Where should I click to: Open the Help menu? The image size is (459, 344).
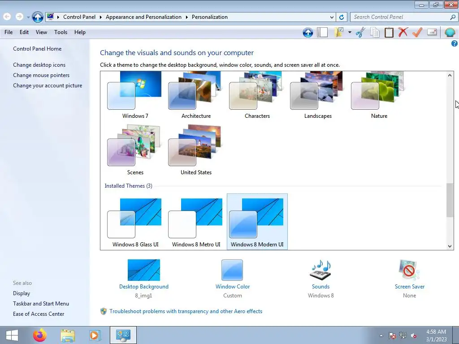(x=80, y=32)
